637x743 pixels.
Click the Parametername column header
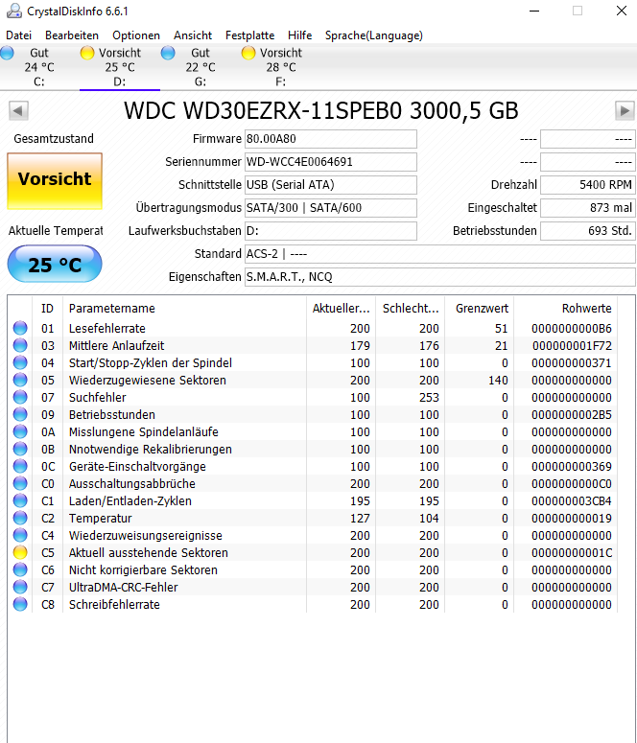pos(184,309)
